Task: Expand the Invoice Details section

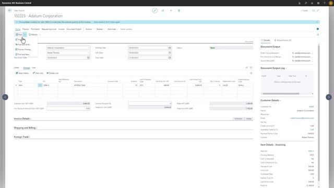Action: click(x=22, y=119)
